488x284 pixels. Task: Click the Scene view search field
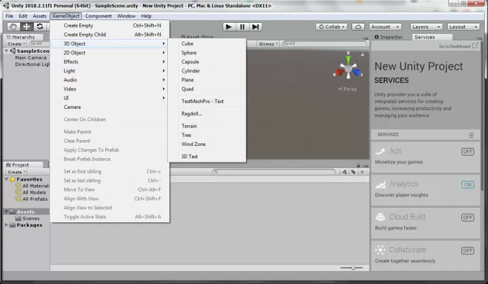pos(324,44)
